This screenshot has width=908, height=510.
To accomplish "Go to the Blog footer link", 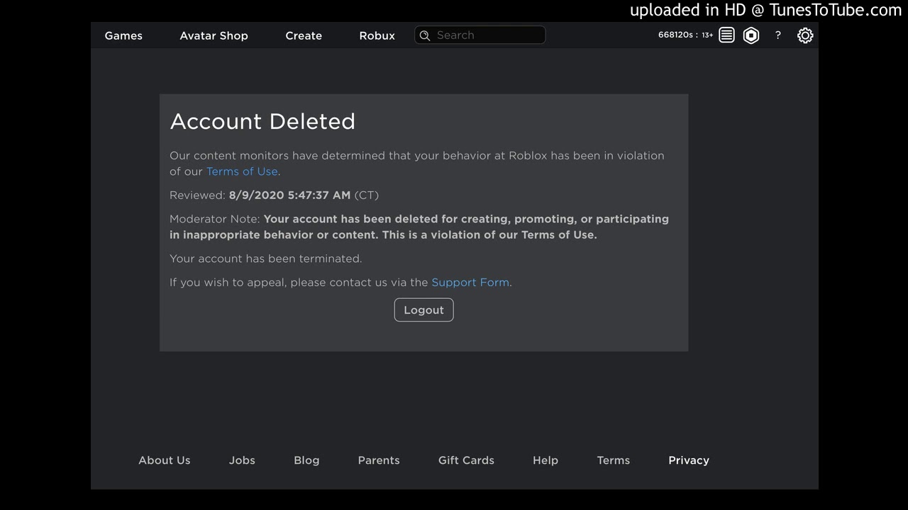I will pos(306,460).
